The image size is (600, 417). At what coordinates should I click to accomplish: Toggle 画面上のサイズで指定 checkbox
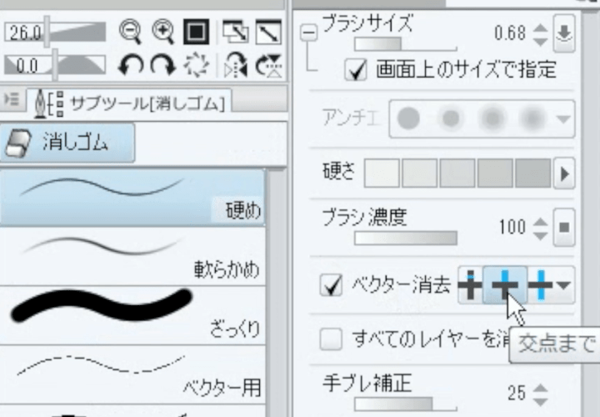click(x=356, y=70)
